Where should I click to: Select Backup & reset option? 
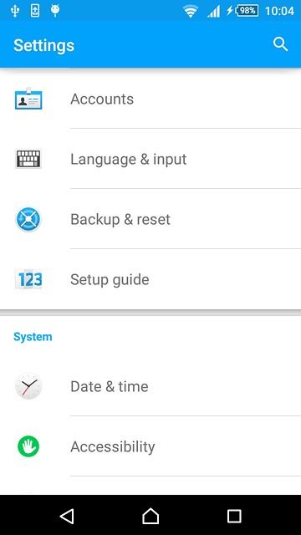[150, 219]
